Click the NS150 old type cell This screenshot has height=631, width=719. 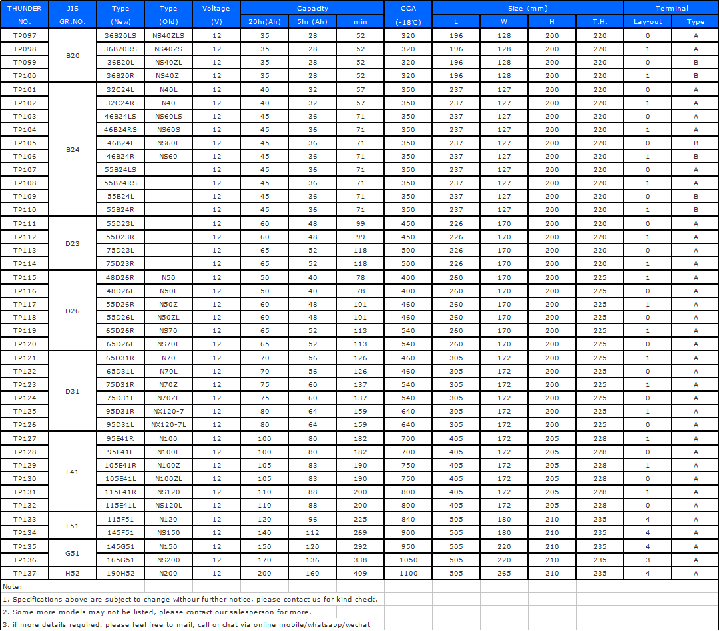pos(168,533)
